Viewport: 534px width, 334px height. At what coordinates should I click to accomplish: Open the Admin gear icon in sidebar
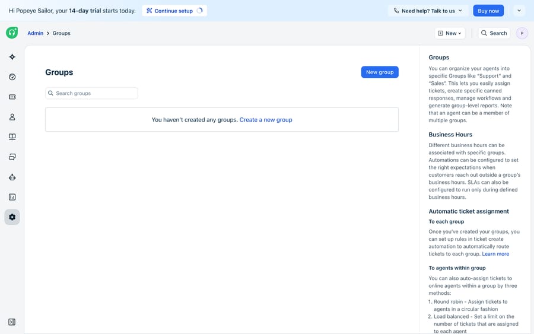[x=12, y=217]
